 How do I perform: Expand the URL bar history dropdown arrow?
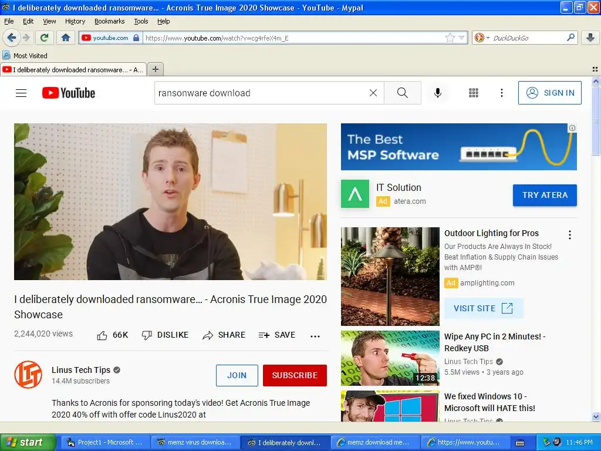pyautogui.click(x=461, y=38)
